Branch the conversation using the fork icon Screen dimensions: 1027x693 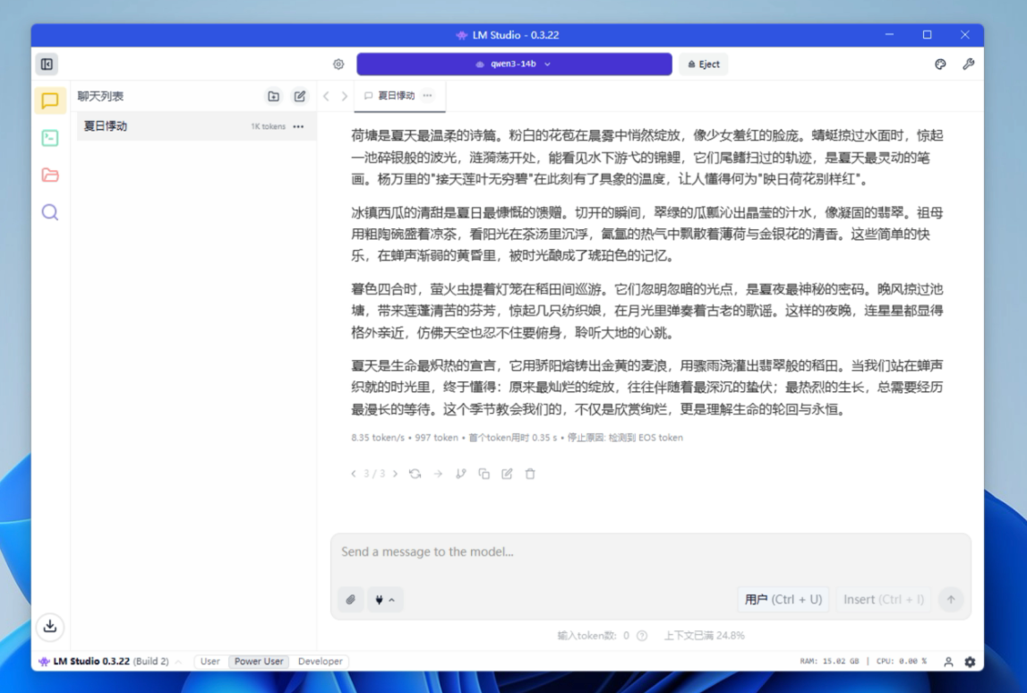pyautogui.click(x=461, y=474)
